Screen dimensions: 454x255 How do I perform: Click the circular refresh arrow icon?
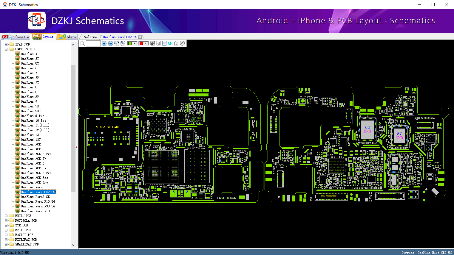(182, 43)
